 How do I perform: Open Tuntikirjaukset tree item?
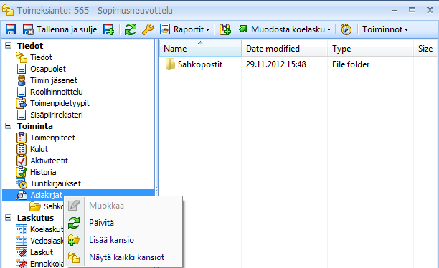49,183
